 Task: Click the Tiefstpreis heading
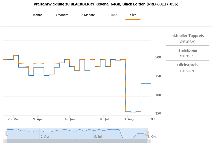coord(188,50)
